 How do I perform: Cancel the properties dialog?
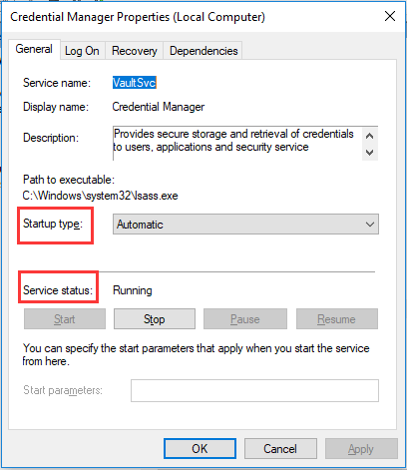click(x=280, y=449)
